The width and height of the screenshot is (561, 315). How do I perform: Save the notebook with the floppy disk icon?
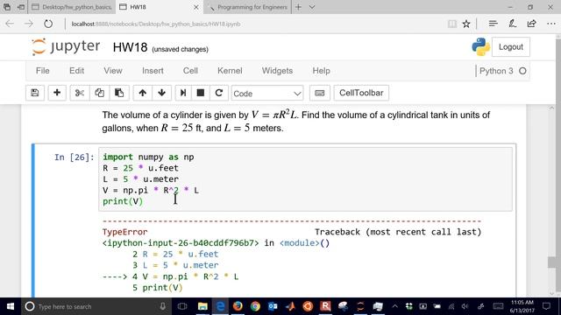coord(35,93)
